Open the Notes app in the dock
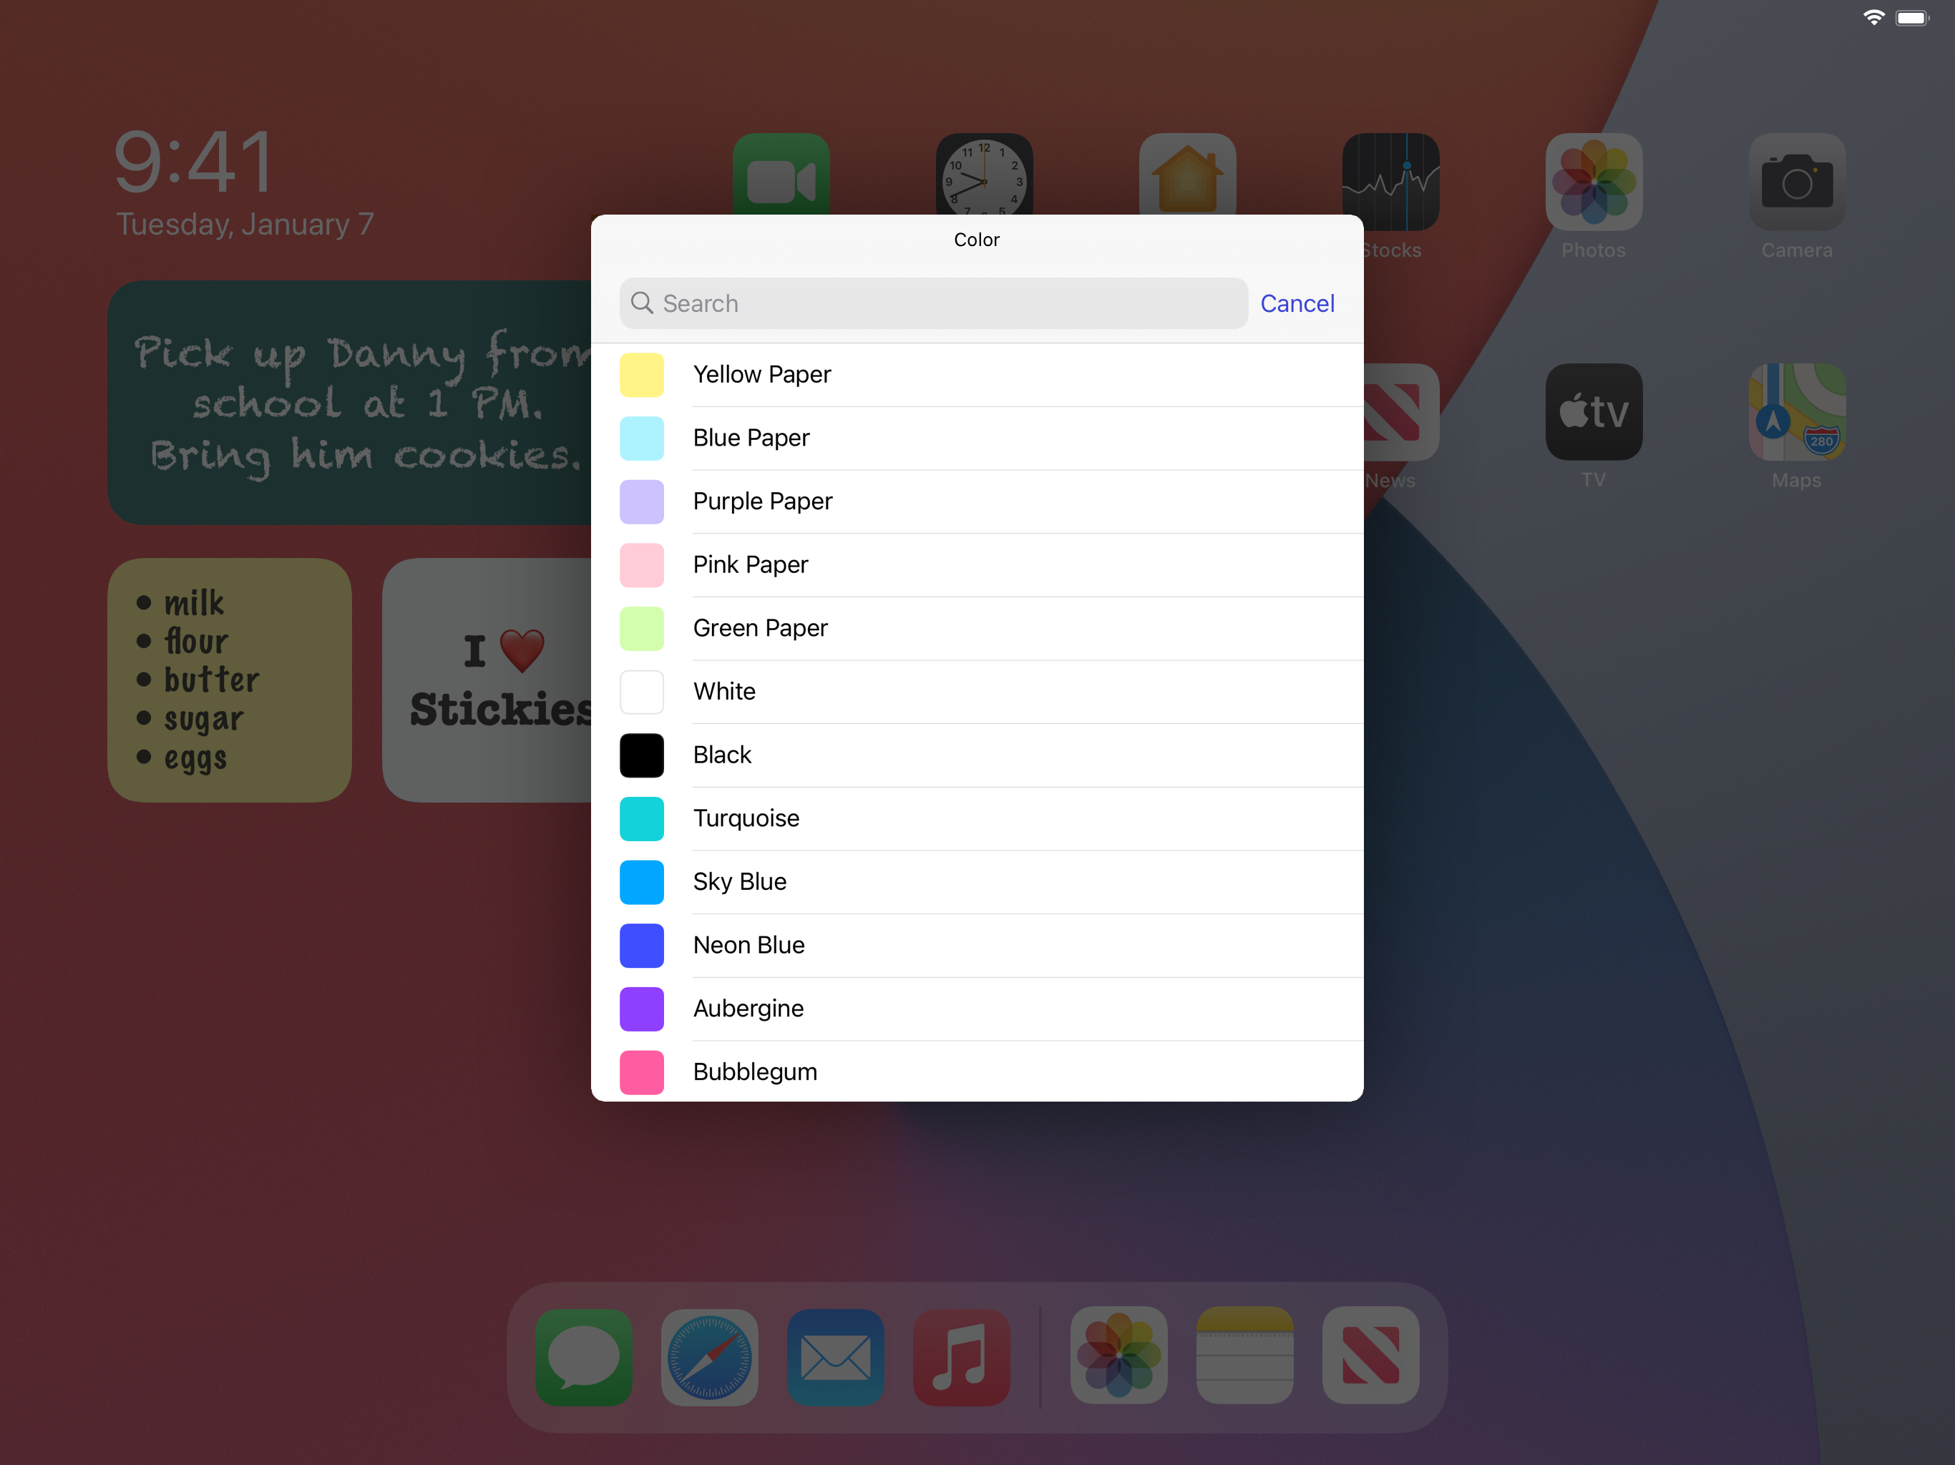This screenshot has height=1465, width=1955. 1244,1355
